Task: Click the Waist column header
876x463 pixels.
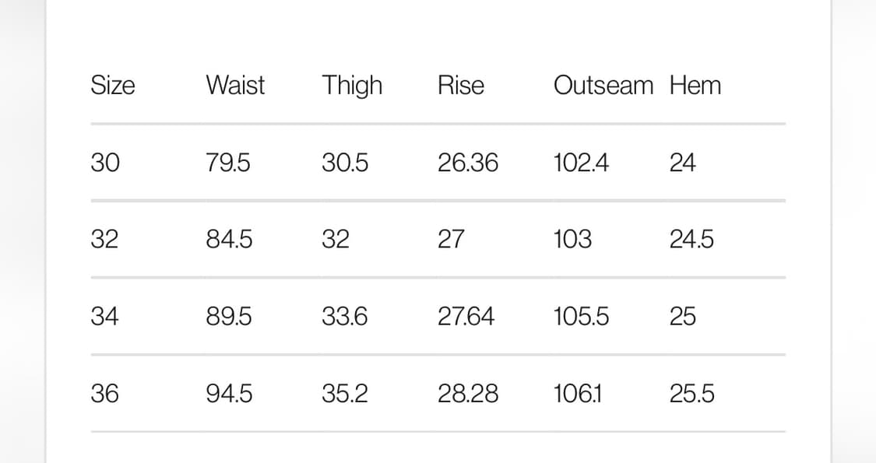Action: click(x=235, y=86)
